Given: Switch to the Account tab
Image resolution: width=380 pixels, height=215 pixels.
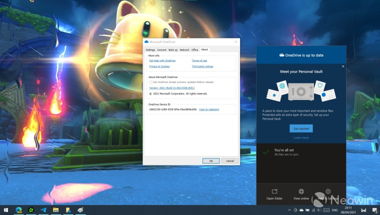Looking at the screenshot, I should pos(161,49).
